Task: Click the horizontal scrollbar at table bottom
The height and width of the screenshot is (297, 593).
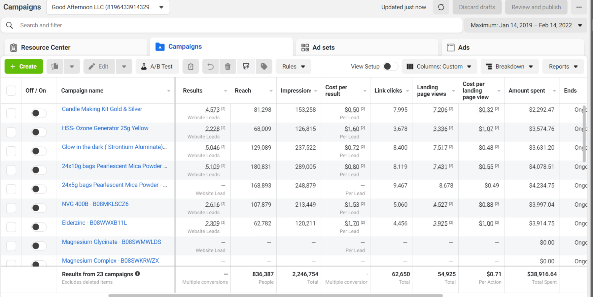Action: [275, 296]
